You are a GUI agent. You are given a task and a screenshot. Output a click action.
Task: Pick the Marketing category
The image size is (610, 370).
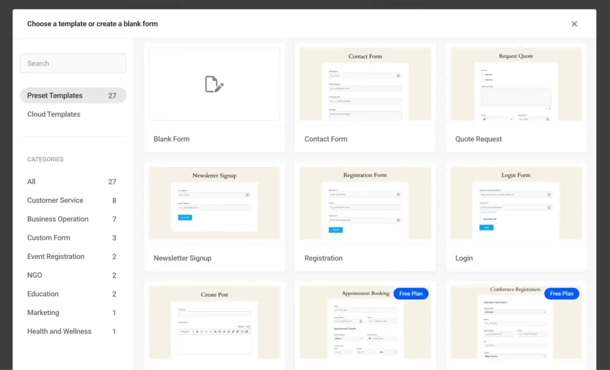click(43, 313)
